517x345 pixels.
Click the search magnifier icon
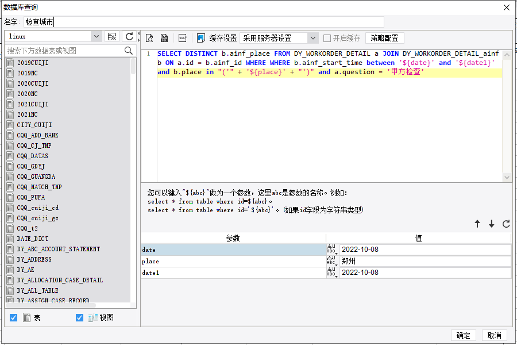point(128,51)
